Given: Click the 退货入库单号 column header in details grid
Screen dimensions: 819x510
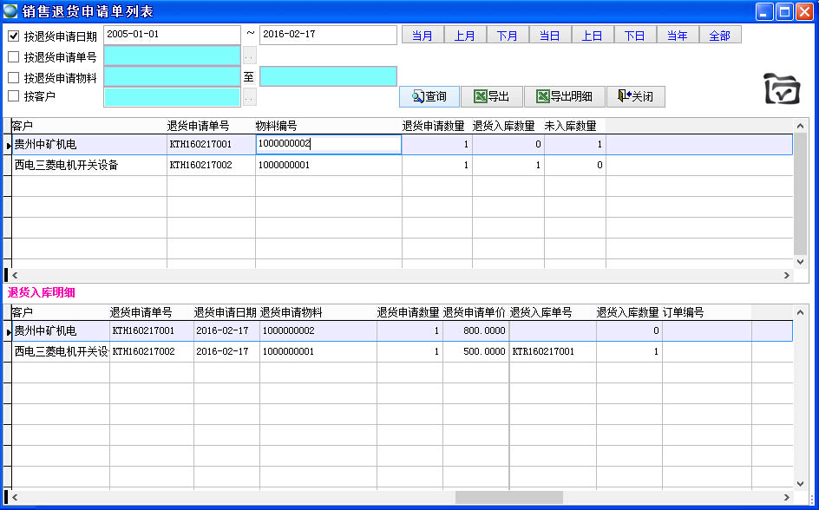Looking at the screenshot, I should pyautogui.click(x=541, y=312).
